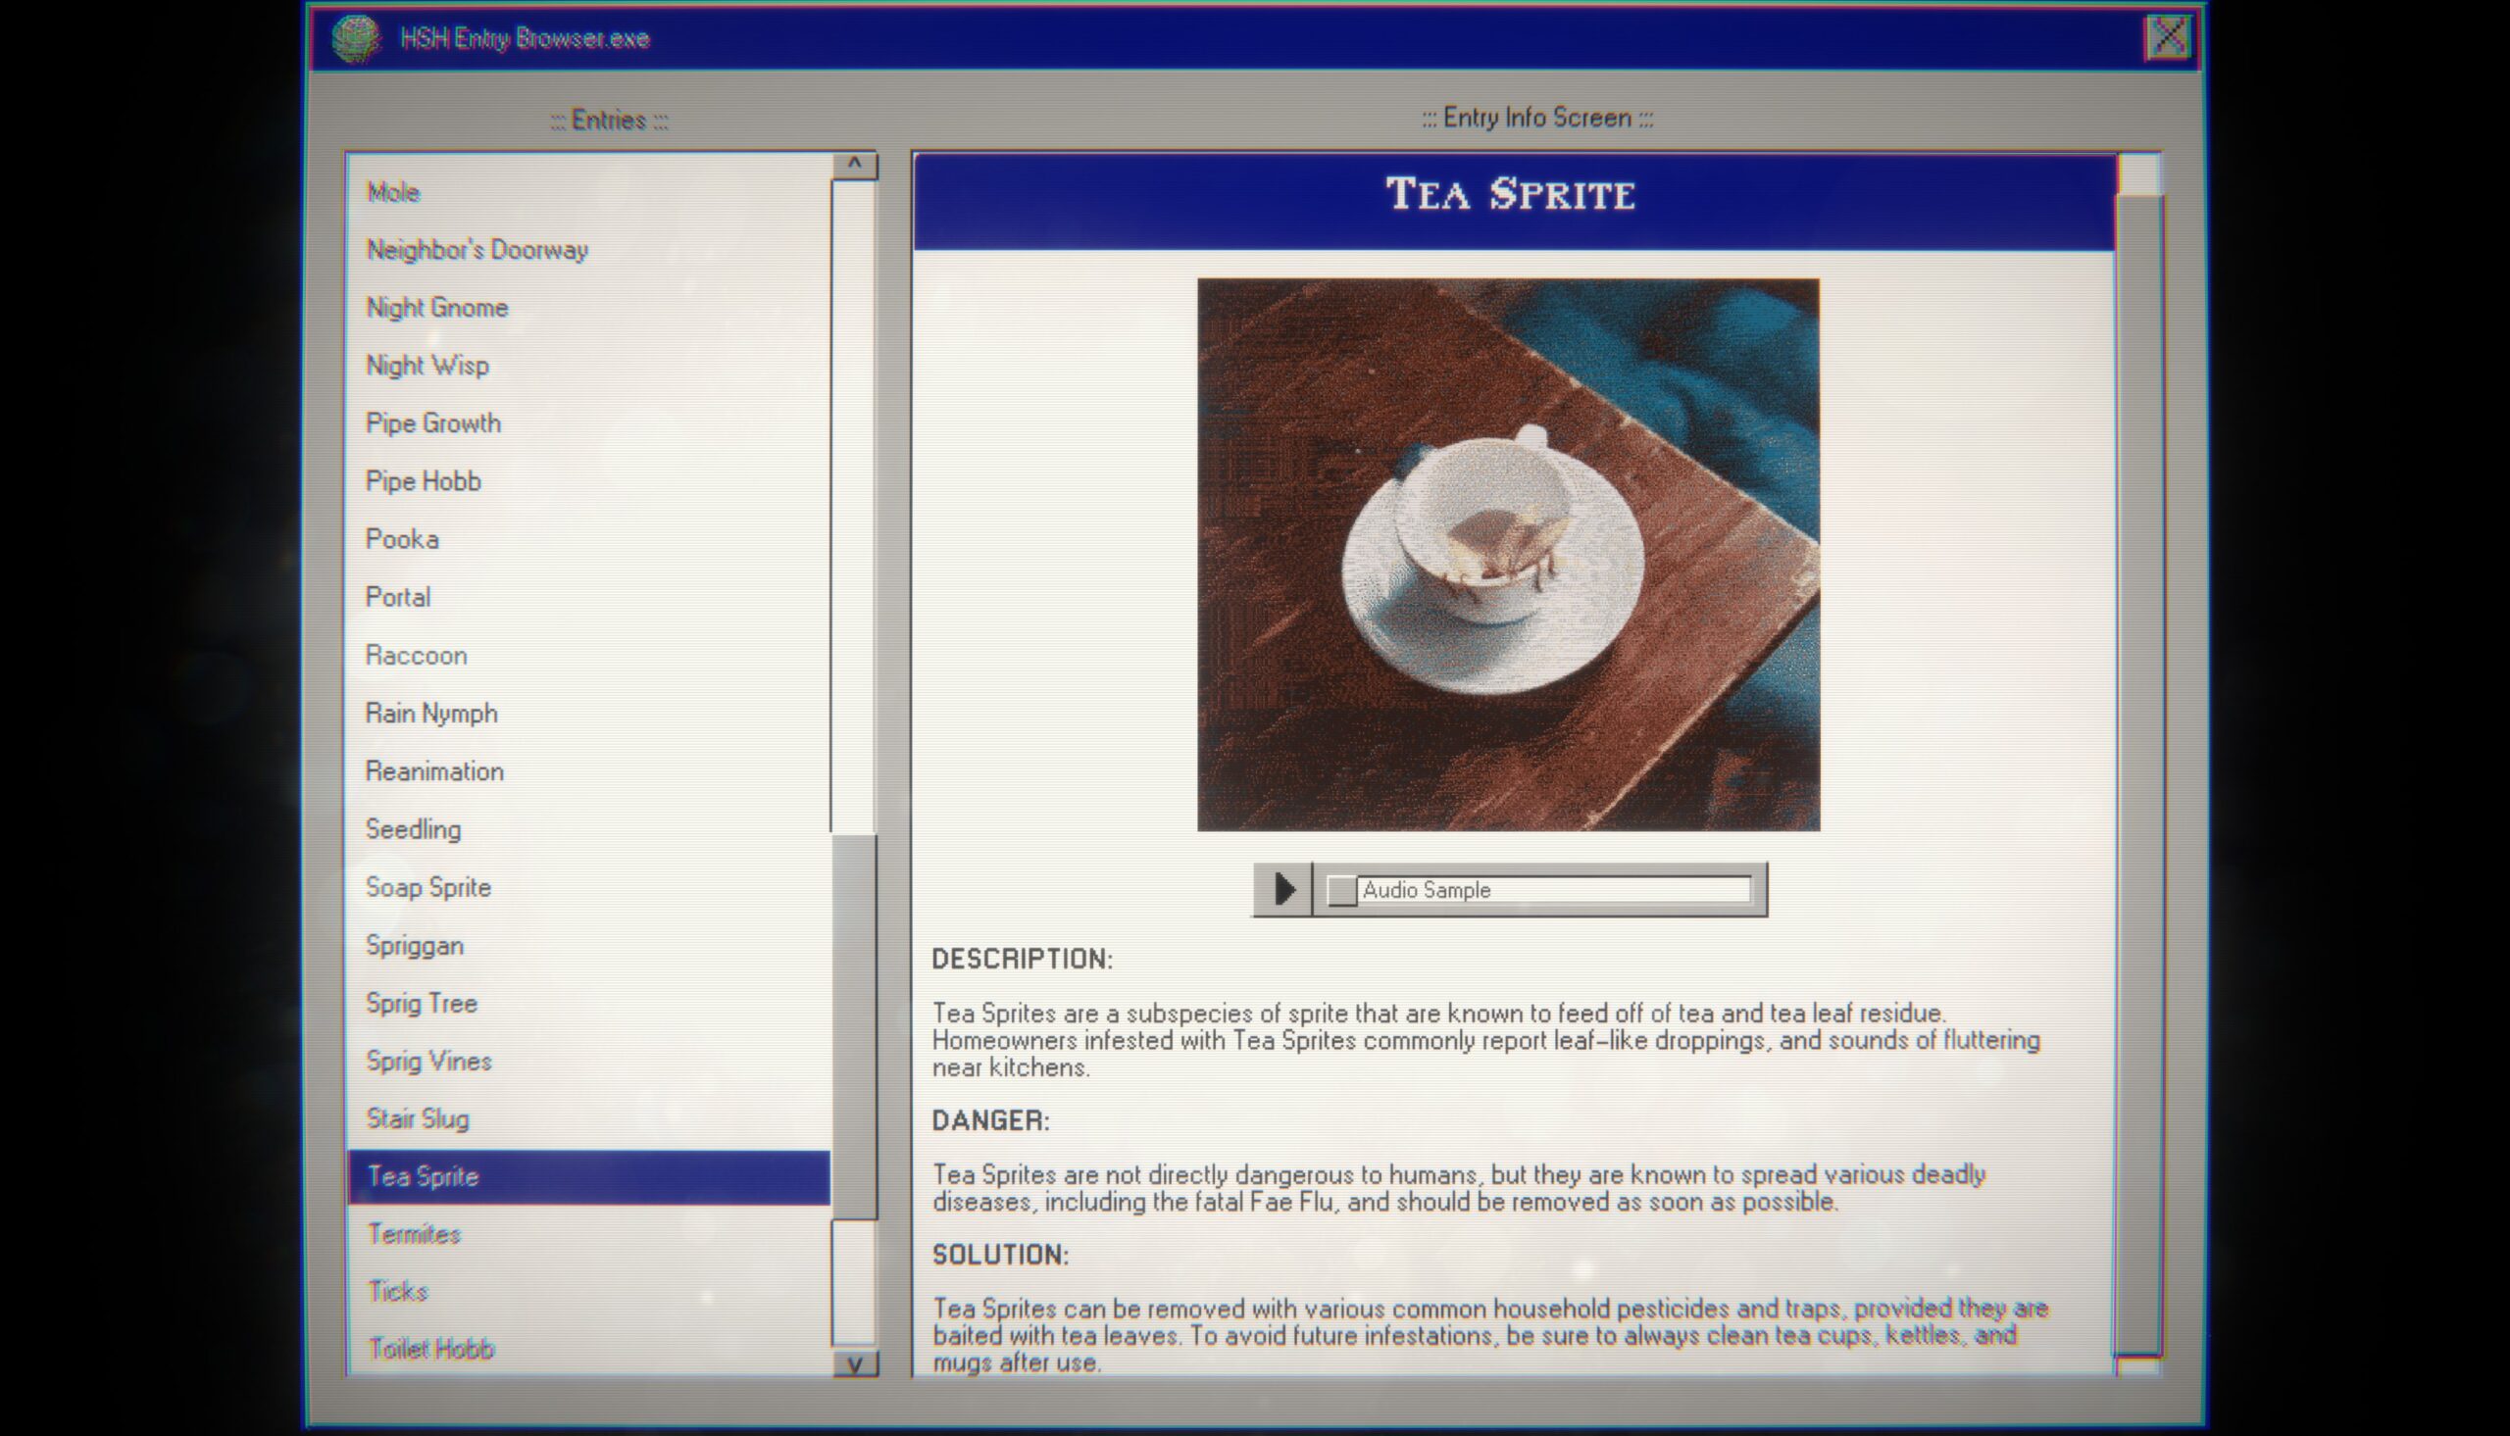Click the close button on HSH Entry Browser

point(2169,36)
